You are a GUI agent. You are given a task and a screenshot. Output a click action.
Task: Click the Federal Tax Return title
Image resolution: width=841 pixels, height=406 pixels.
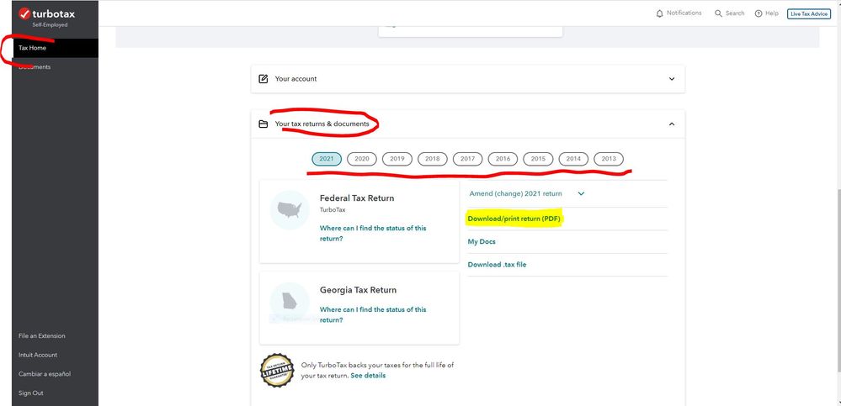pos(357,198)
